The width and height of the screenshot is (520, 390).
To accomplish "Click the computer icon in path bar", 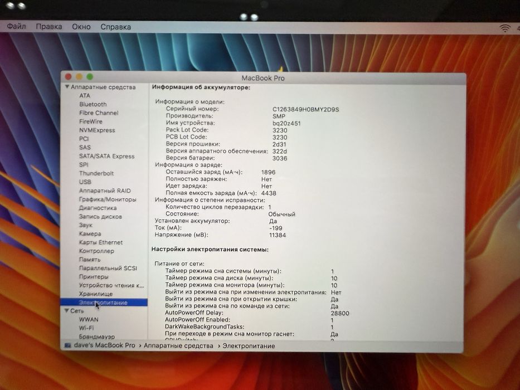I will pos(67,345).
